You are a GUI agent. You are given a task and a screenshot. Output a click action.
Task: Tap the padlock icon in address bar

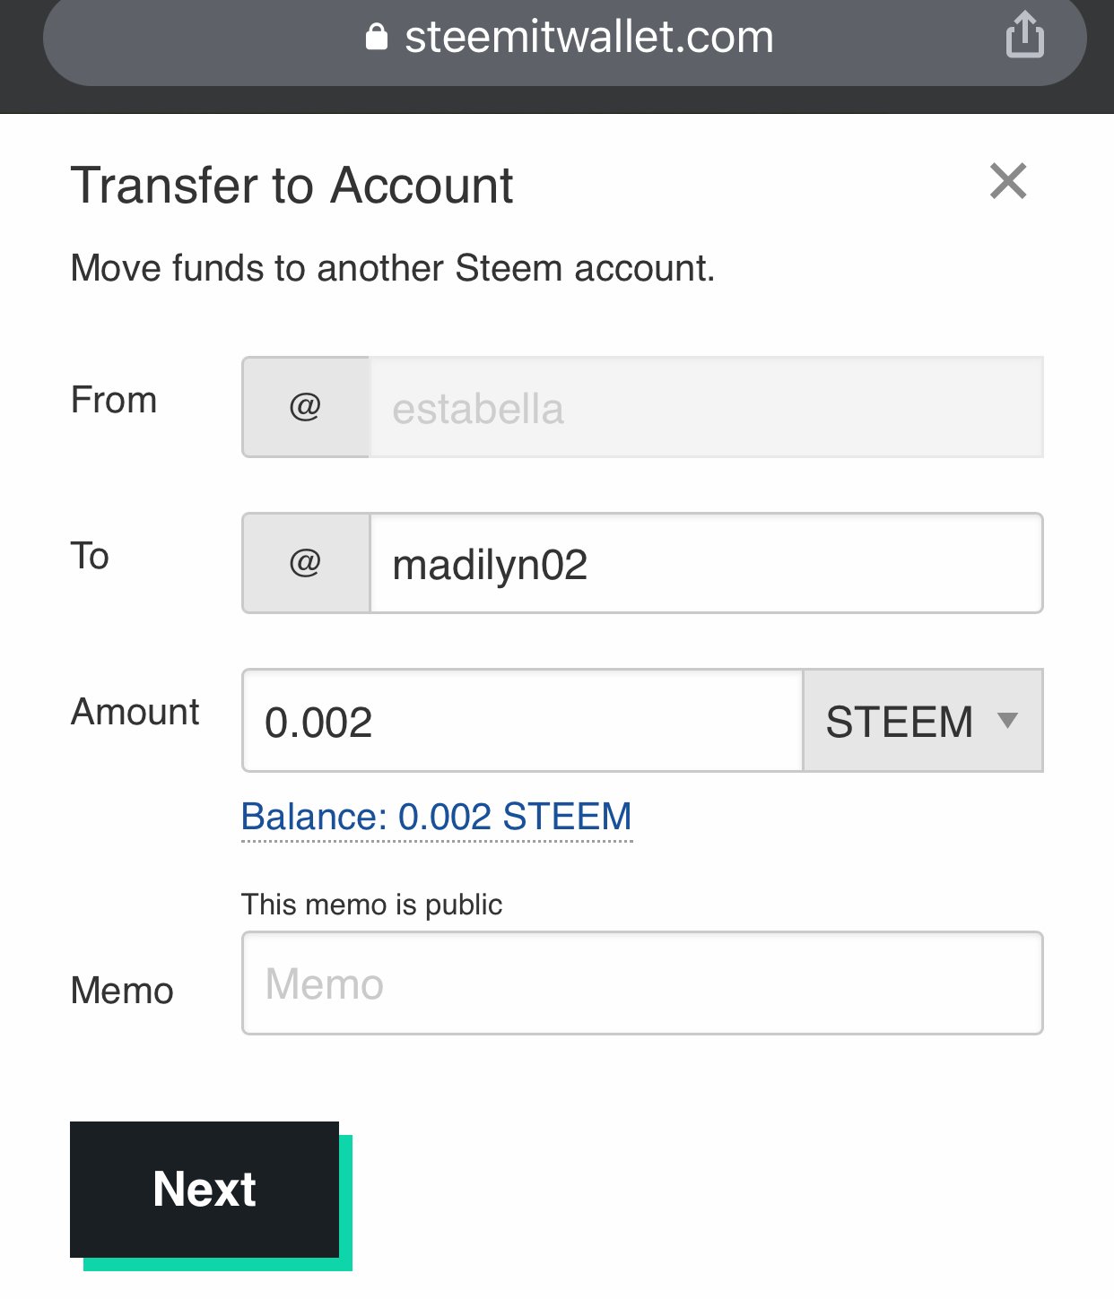click(x=377, y=37)
